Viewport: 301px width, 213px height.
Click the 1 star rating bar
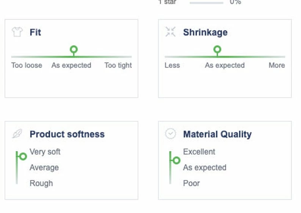point(206,3)
